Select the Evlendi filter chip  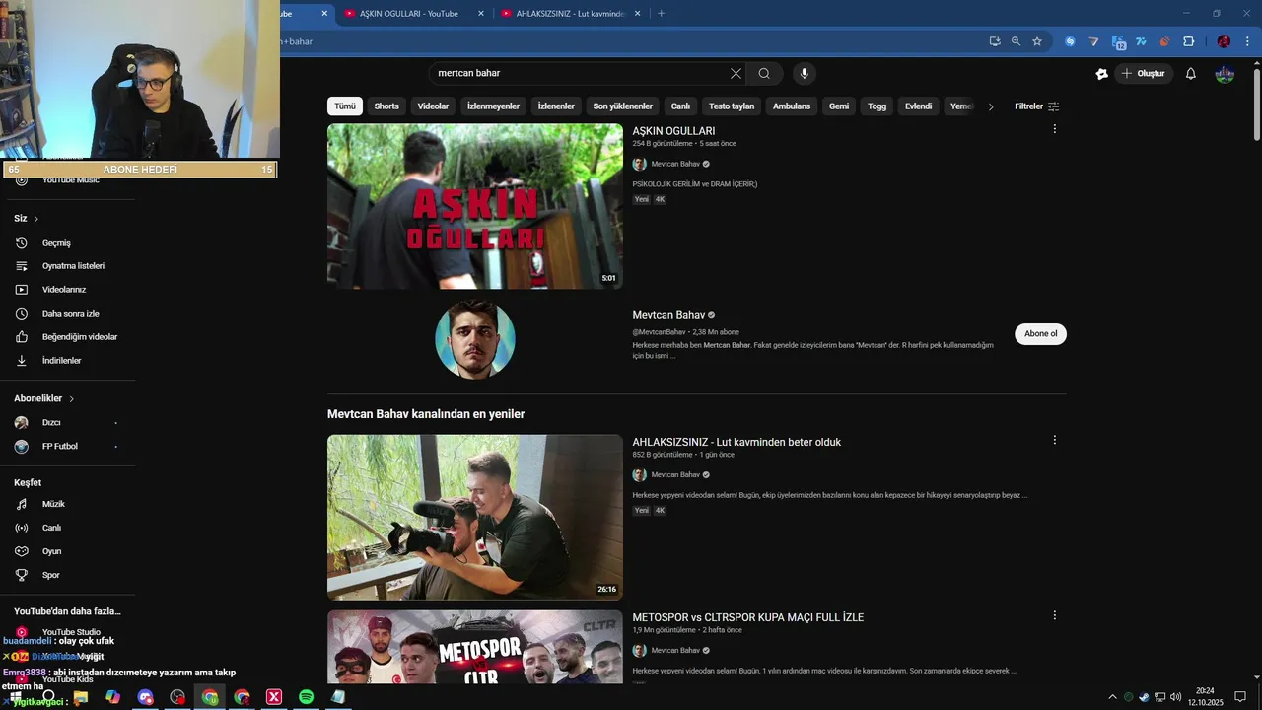[x=918, y=106]
